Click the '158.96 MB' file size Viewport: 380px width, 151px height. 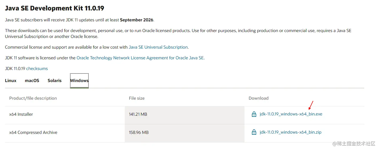[139, 132]
